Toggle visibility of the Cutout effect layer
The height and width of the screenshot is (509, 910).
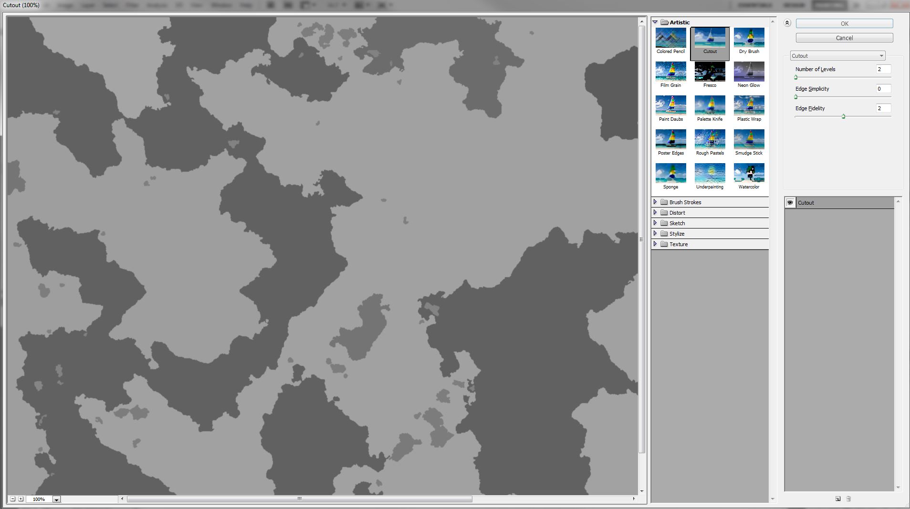point(790,202)
